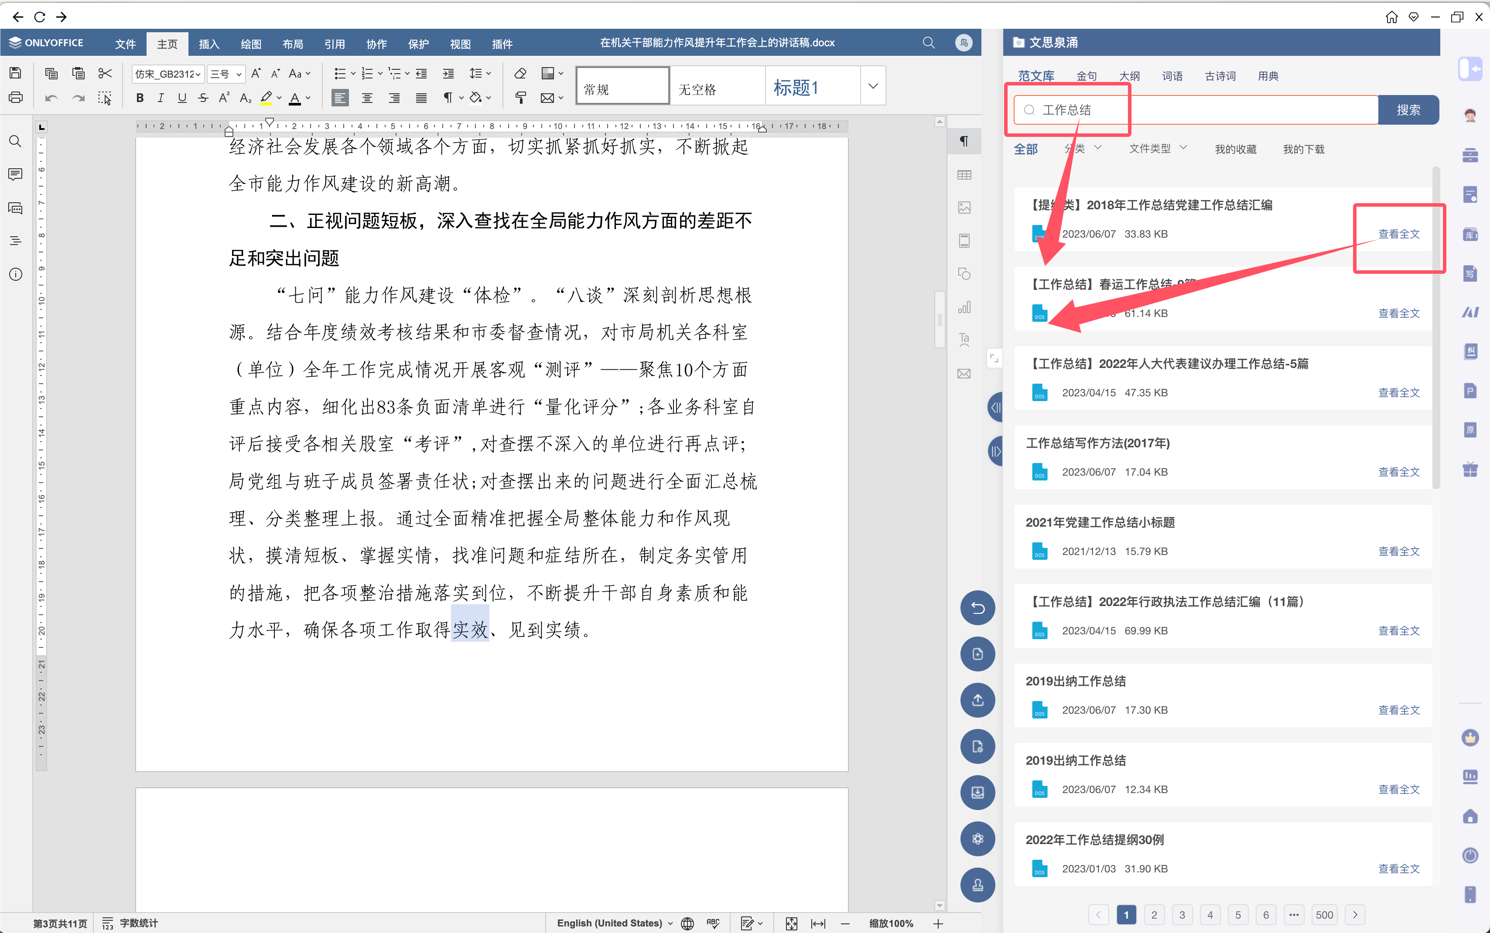Image resolution: width=1490 pixels, height=933 pixels.
Task: Toggle left text alignment
Action: tap(340, 98)
